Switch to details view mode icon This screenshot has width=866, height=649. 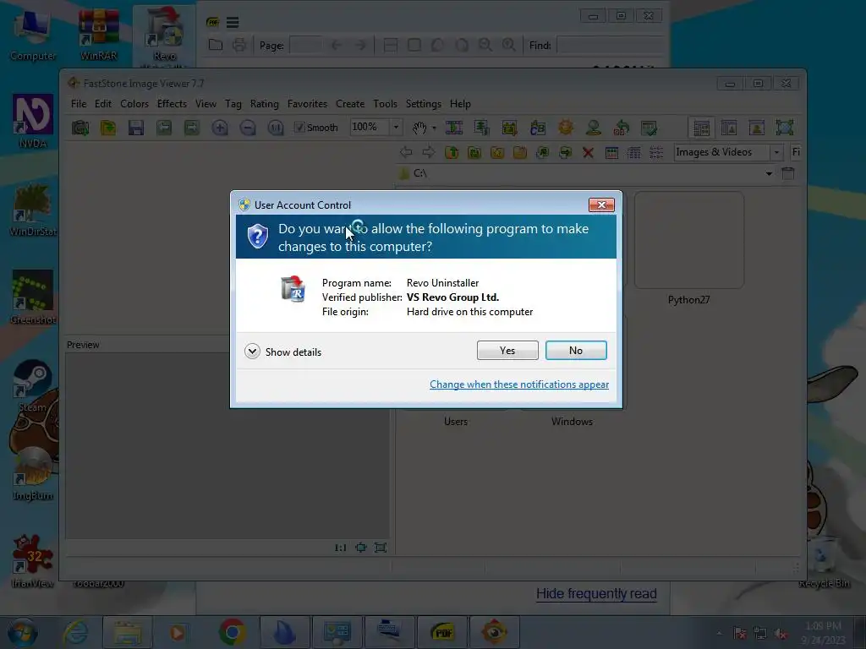[x=634, y=153]
